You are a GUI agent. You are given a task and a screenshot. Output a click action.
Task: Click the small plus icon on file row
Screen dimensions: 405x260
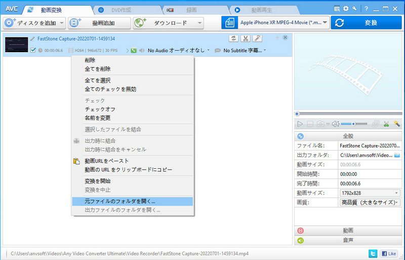tap(277, 38)
